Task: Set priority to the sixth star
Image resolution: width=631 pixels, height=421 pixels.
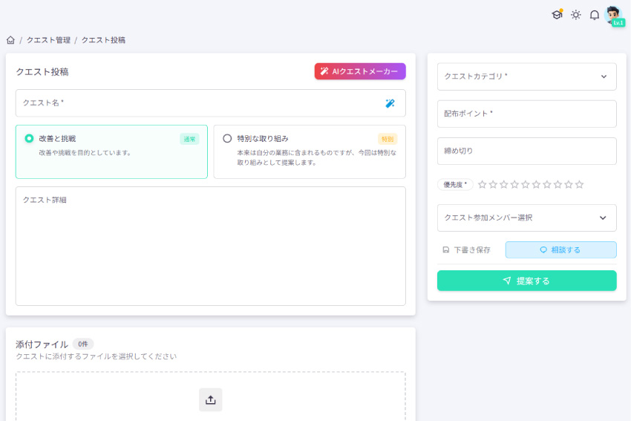Action: pos(536,185)
